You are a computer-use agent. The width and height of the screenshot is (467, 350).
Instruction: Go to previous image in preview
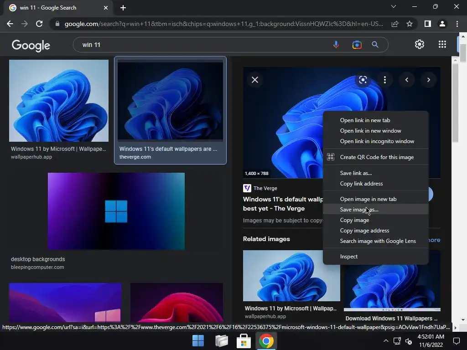click(x=406, y=80)
